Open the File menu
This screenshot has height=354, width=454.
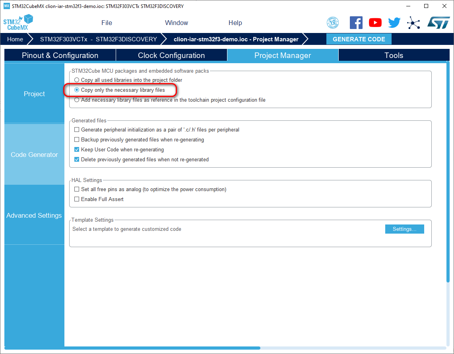click(x=107, y=23)
